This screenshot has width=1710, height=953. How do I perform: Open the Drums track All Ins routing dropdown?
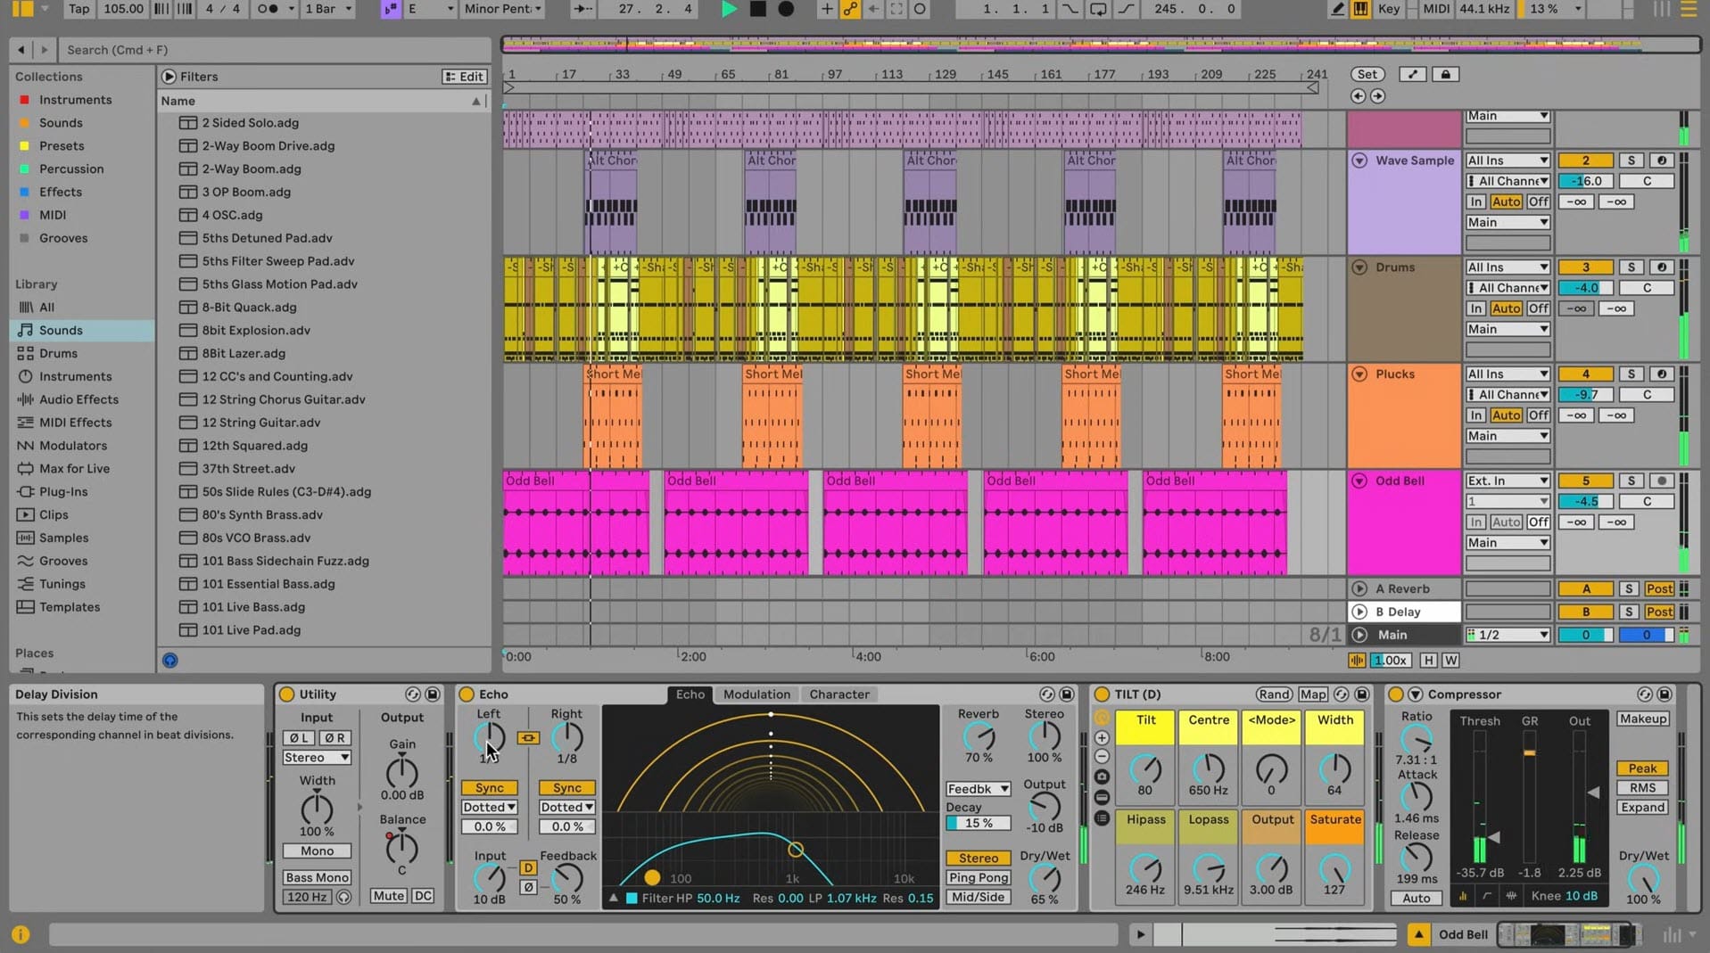pos(1508,267)
